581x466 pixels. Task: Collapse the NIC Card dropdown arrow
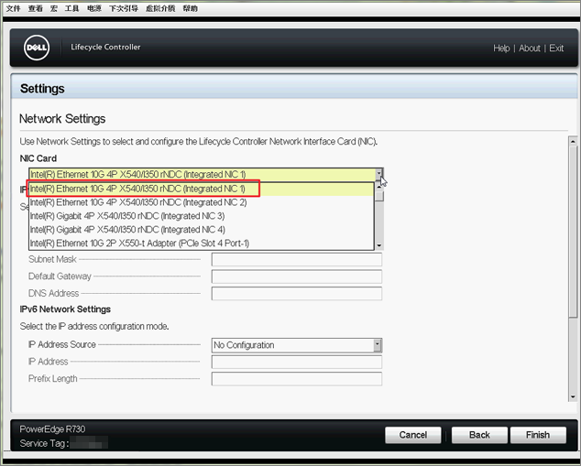pos(378,174)
